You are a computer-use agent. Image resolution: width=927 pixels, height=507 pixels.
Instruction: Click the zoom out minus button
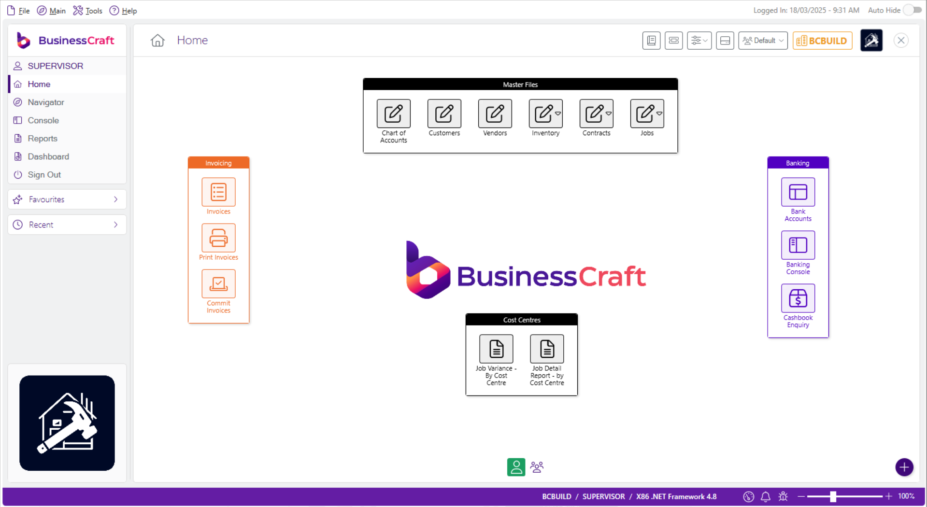tap(800, 496)
